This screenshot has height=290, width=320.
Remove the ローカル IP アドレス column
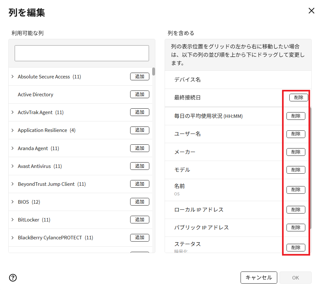click(x=296, y=210)
